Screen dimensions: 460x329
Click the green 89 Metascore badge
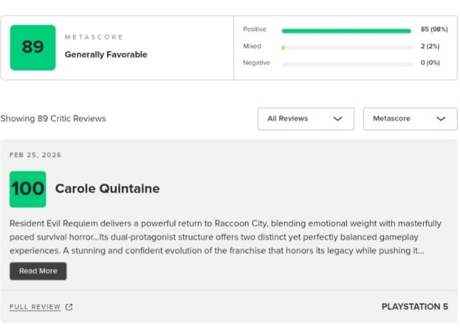33,48
